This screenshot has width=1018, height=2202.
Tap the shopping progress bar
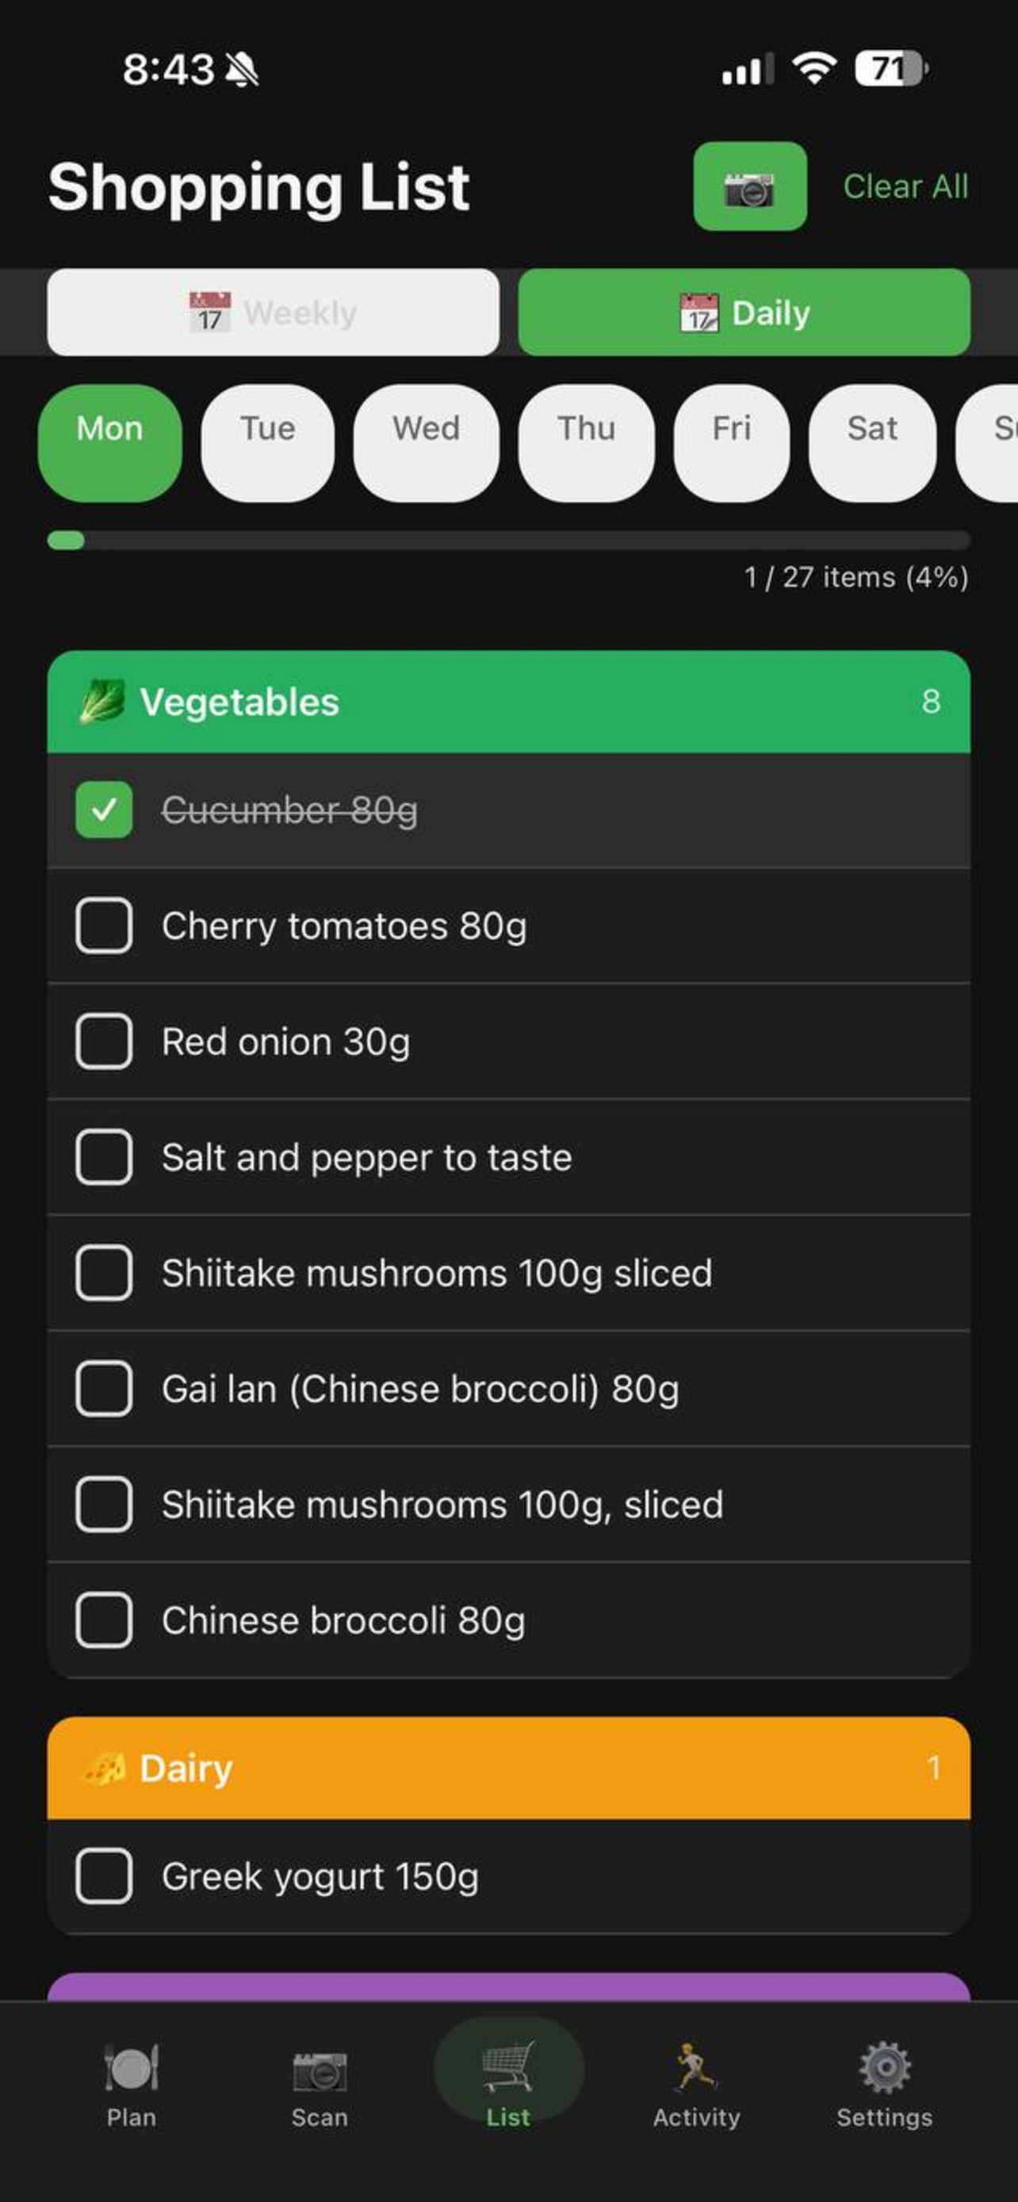[x=508, y=541]
